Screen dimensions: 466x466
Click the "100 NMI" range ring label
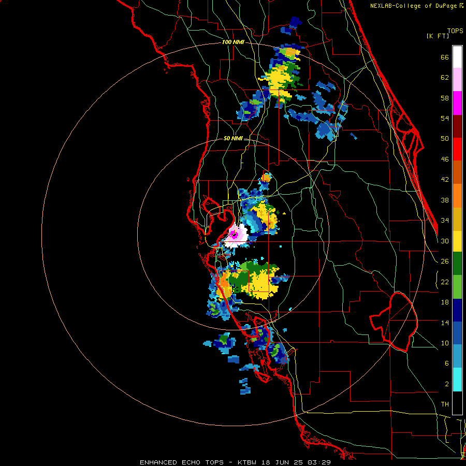coord(233,42)
